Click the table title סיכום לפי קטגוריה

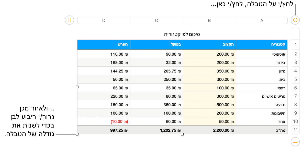[x=182, y=35]
